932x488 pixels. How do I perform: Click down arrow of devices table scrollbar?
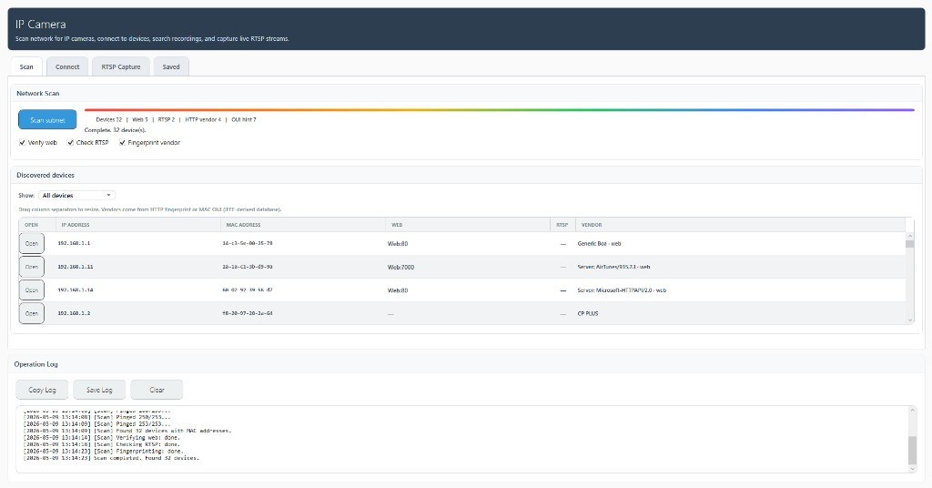909,320
